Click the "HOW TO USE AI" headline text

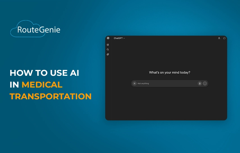44,73
